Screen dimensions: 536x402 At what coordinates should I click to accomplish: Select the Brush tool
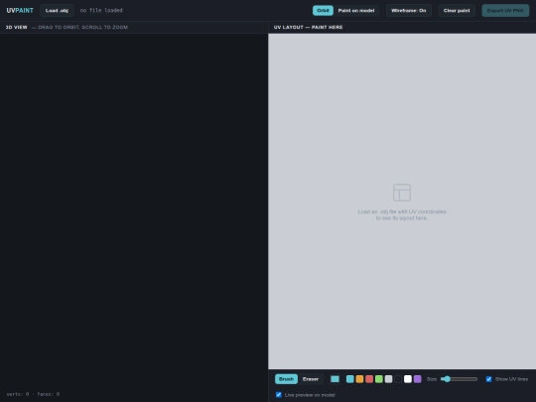pyautogui.click(x=286, y=379)
